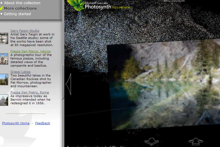Click the sidebar collapse handle
This screenshot has height=147, width=220.
coord(63,81)
